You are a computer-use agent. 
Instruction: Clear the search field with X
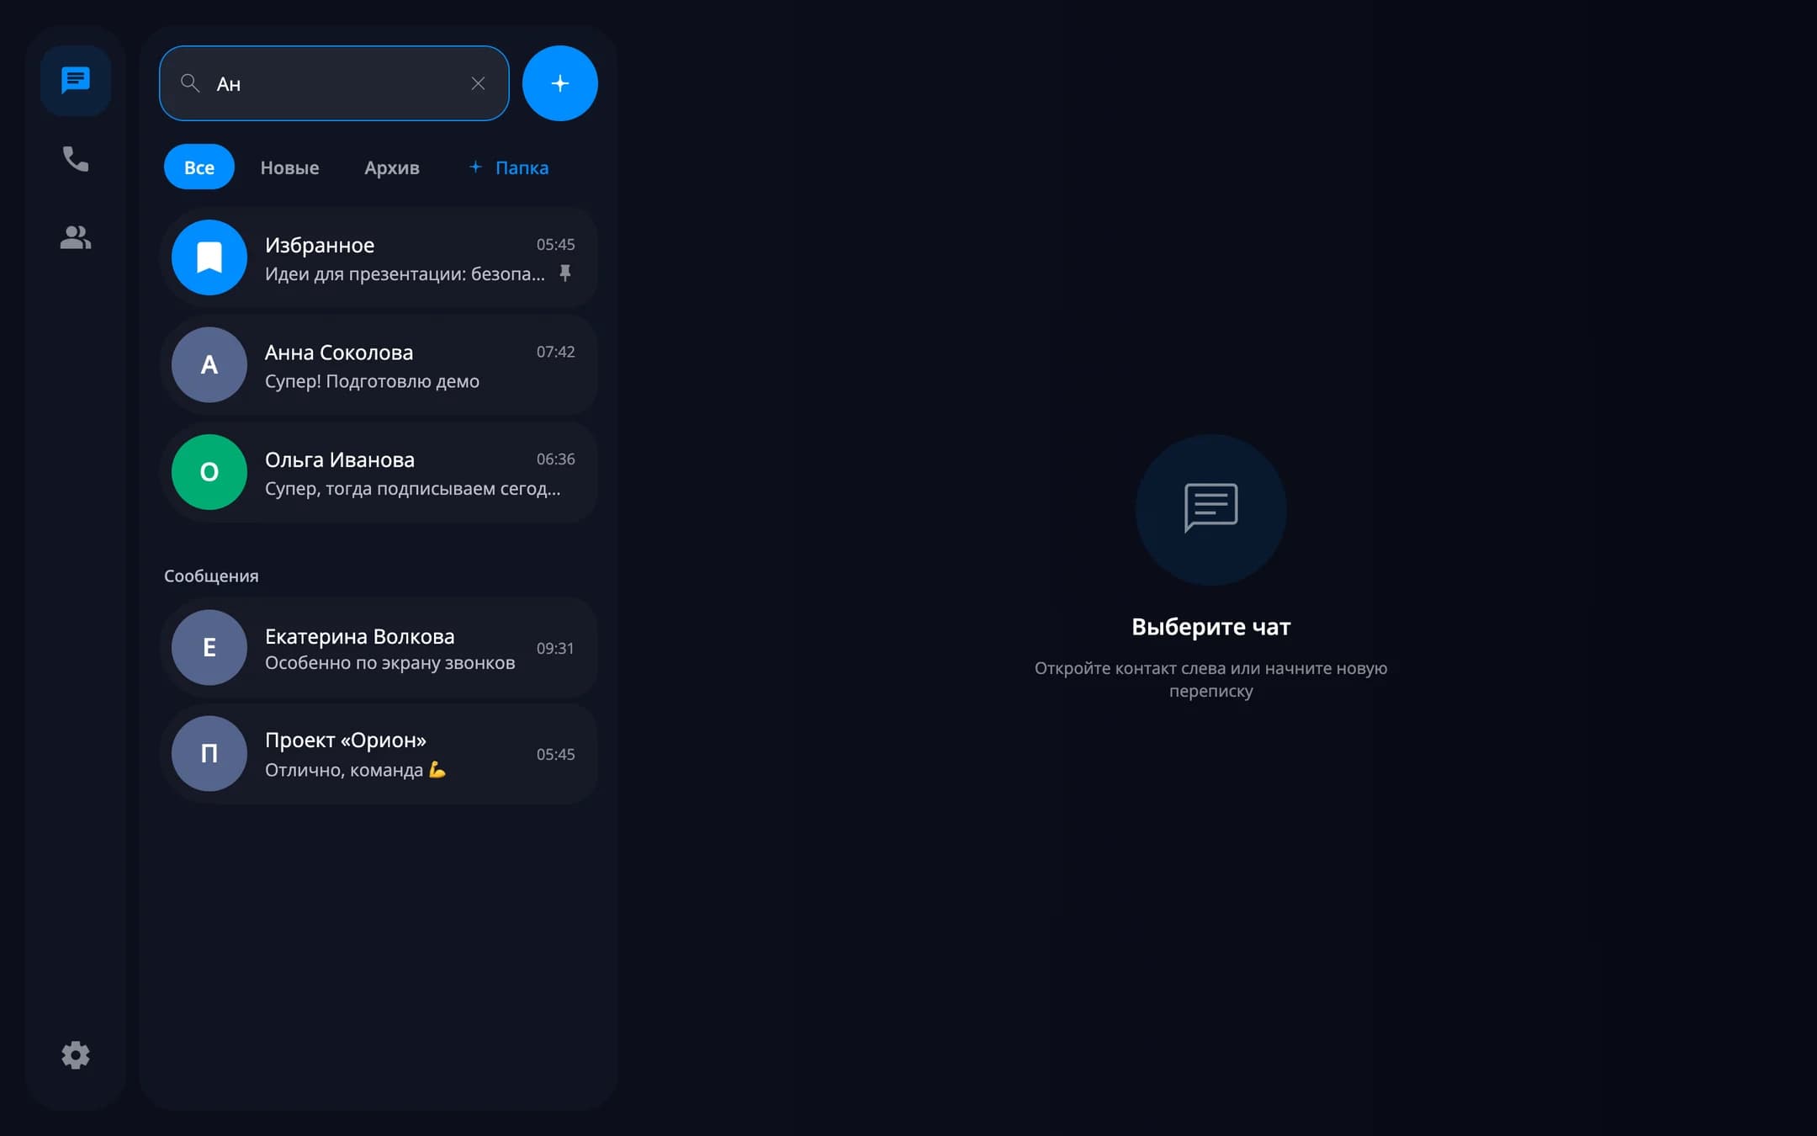(478, 83)
